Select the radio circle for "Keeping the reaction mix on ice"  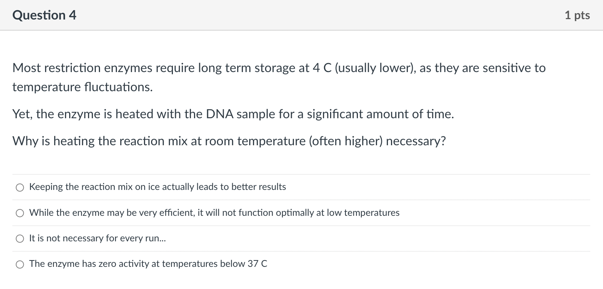tap(20, 187)
